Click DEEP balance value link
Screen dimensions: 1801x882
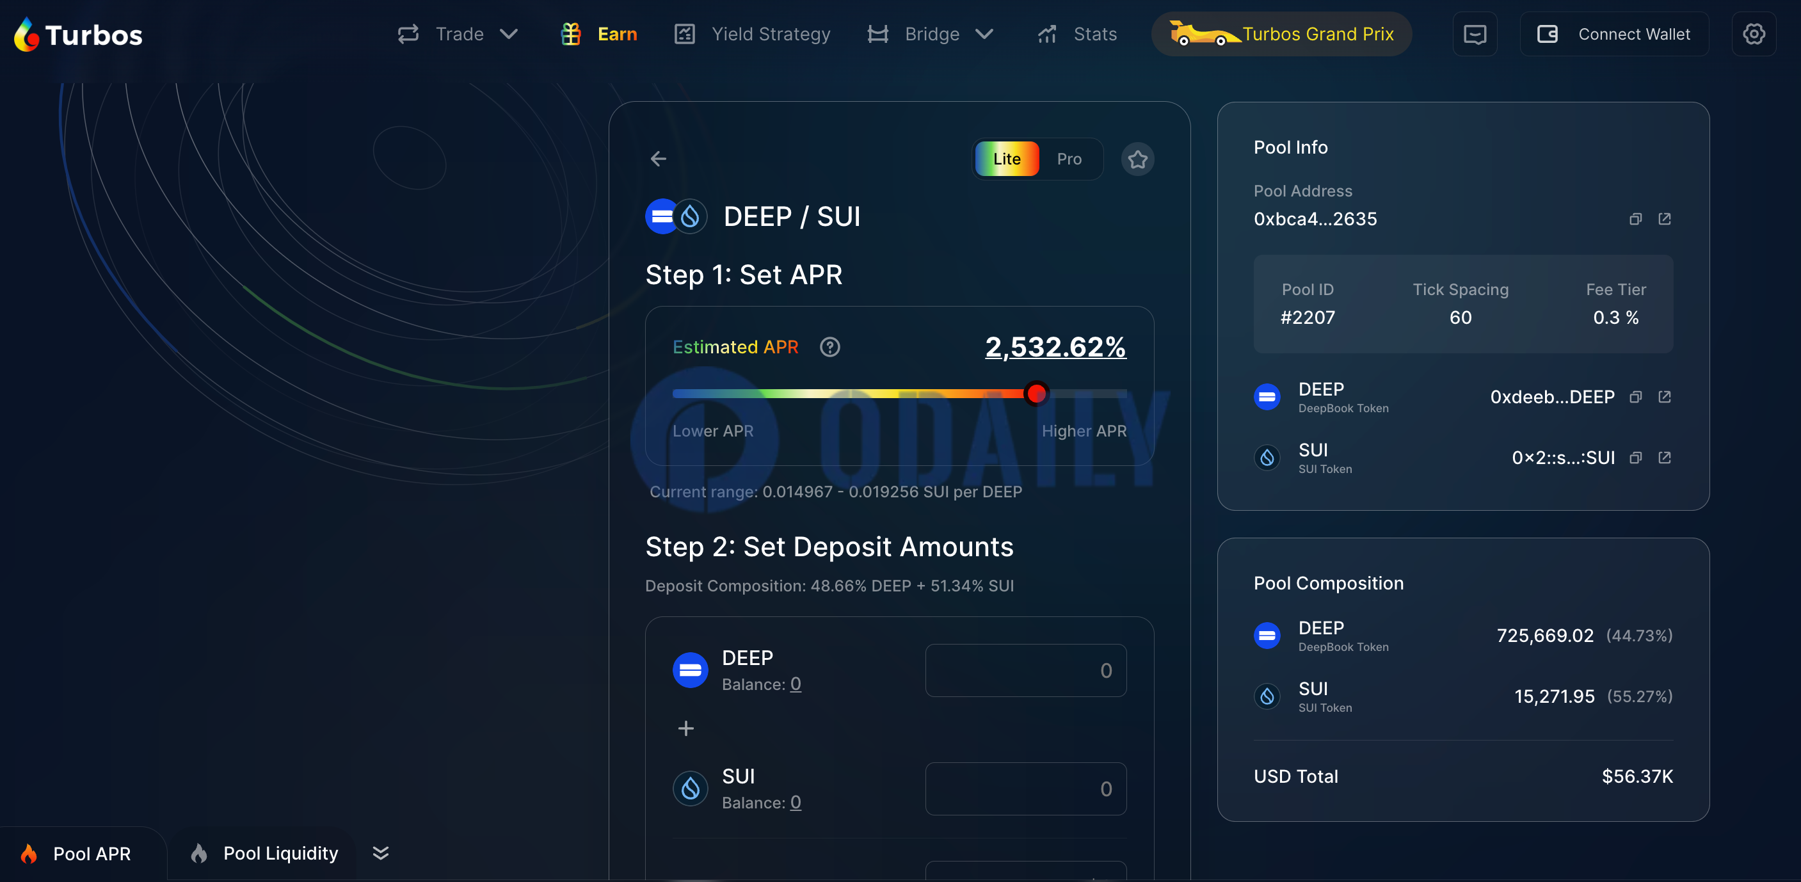(796, 684)
